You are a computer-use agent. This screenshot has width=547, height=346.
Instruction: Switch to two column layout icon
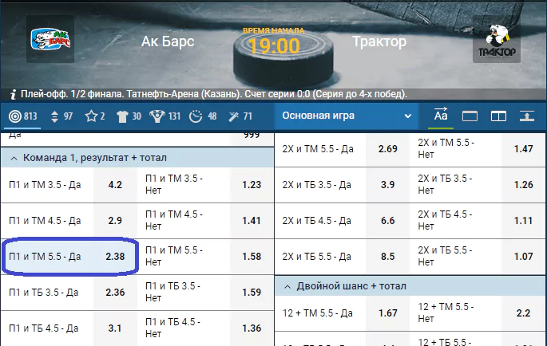[x=498, y=116]
